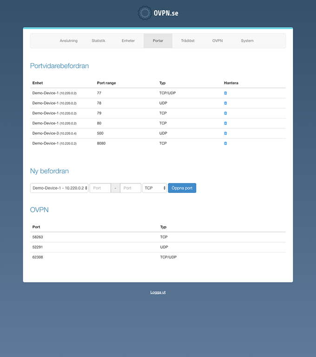316x357 pixels.
Task: Click the OVPN.se gear logo
Action: point(145,13)
